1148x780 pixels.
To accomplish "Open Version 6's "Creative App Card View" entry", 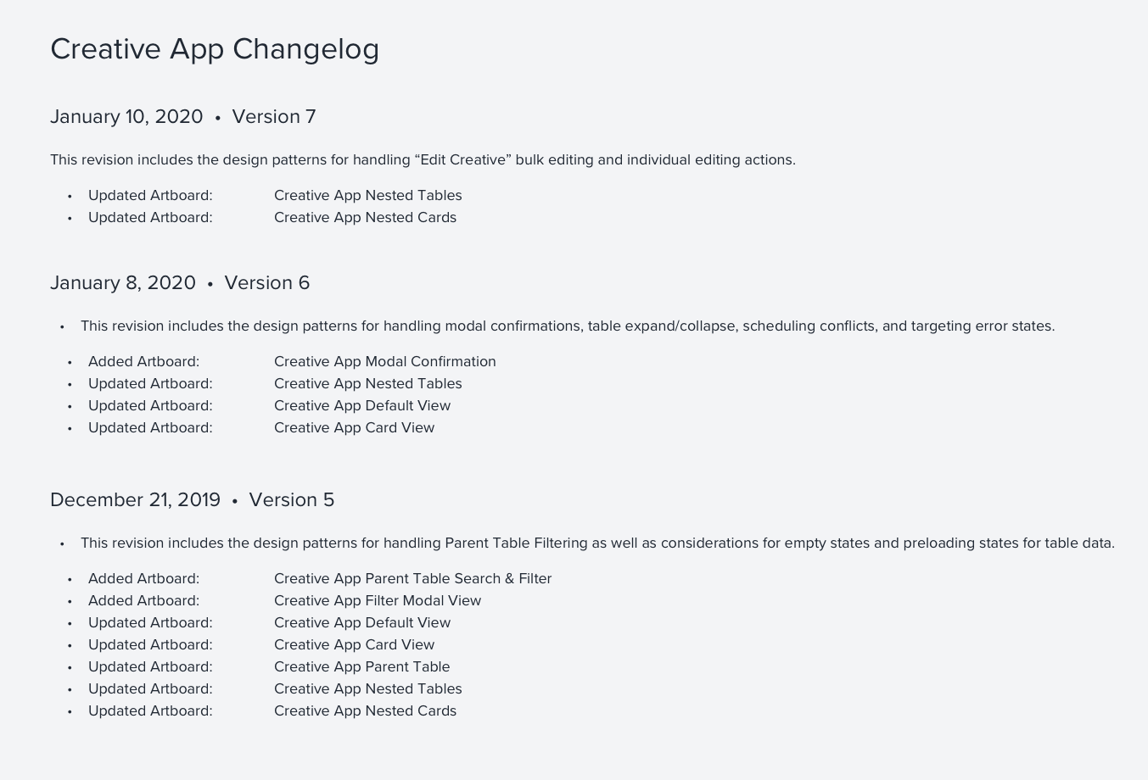I will [x=354, y=428].
